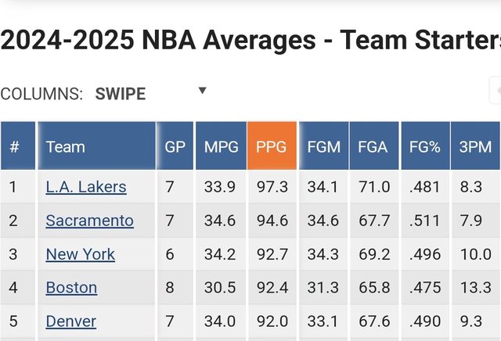Screen dimensions: 501x341
Task: Follow the New York team link
Action: click(80, 254)
